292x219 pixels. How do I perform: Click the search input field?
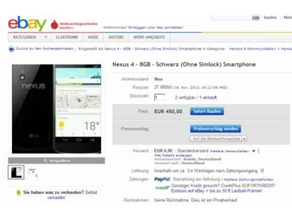[x=232, y=17]
